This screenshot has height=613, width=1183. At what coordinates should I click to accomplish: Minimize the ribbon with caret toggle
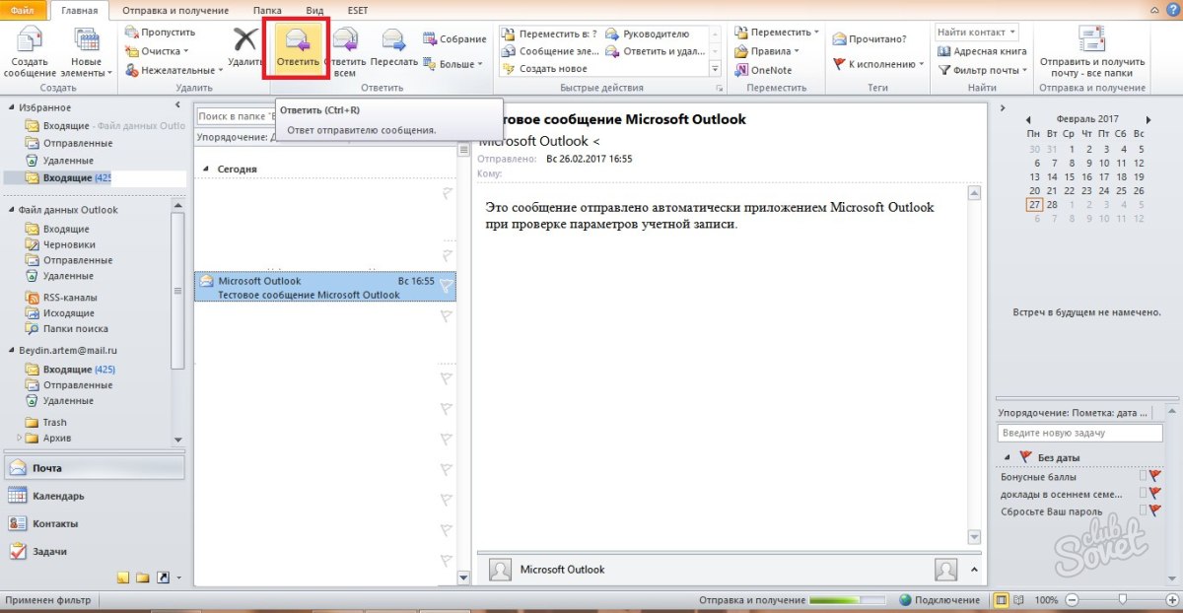(1152, 10)
